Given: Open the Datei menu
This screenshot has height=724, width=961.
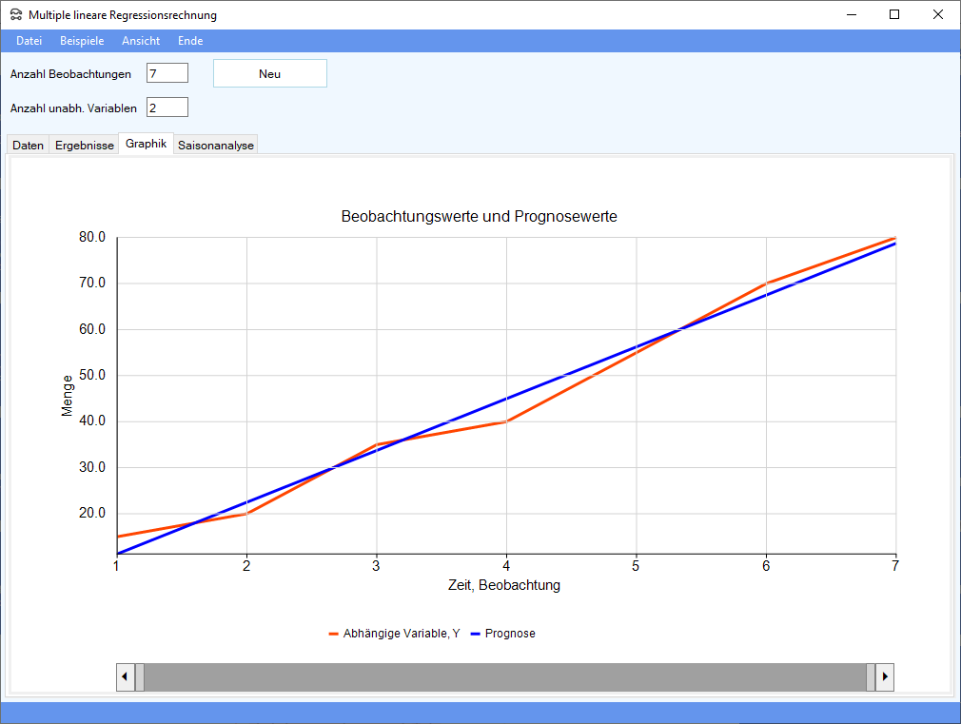Looking at the screenshot, I should [x=29, y=41].
